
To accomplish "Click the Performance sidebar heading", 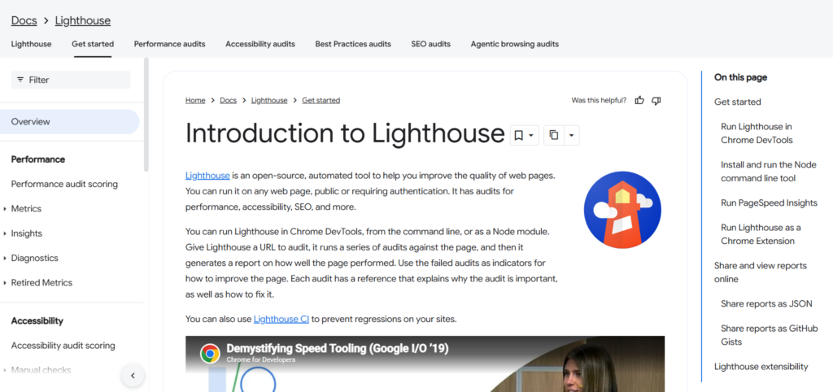I will (38, 159).
